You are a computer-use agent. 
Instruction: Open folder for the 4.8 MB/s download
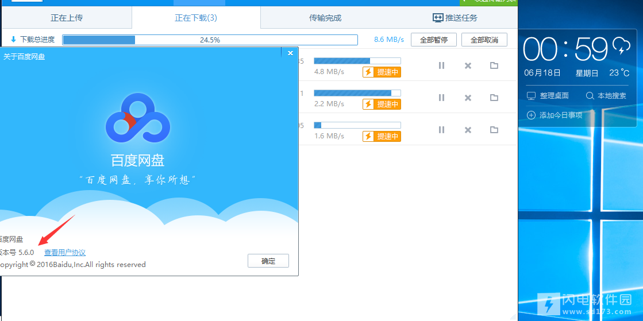click(494, 65)
